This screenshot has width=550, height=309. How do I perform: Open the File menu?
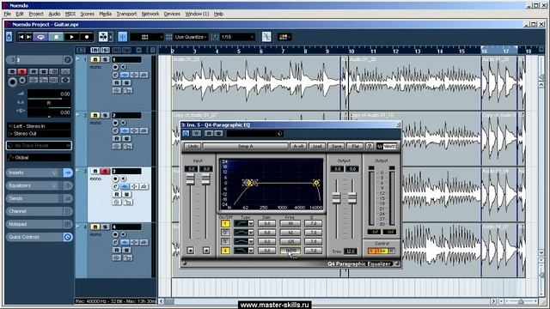tap(8, 14)
